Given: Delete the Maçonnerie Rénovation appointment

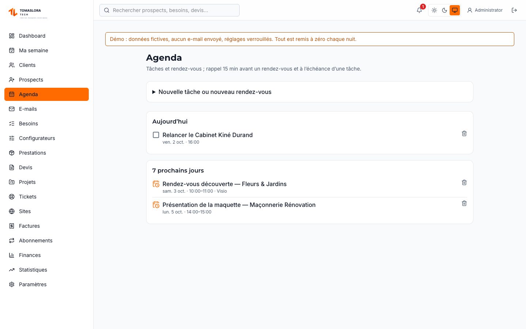Looking at the screenshot, I should 464,203.
